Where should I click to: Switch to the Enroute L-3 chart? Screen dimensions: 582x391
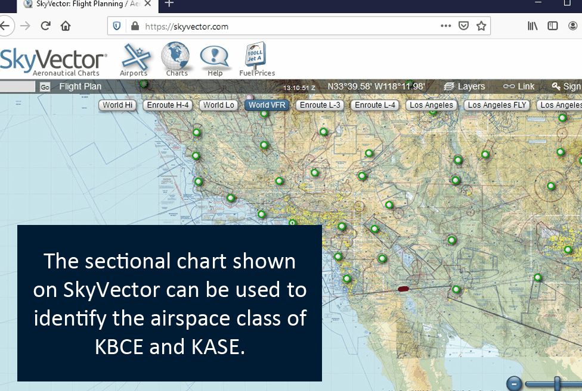[320, 105]
